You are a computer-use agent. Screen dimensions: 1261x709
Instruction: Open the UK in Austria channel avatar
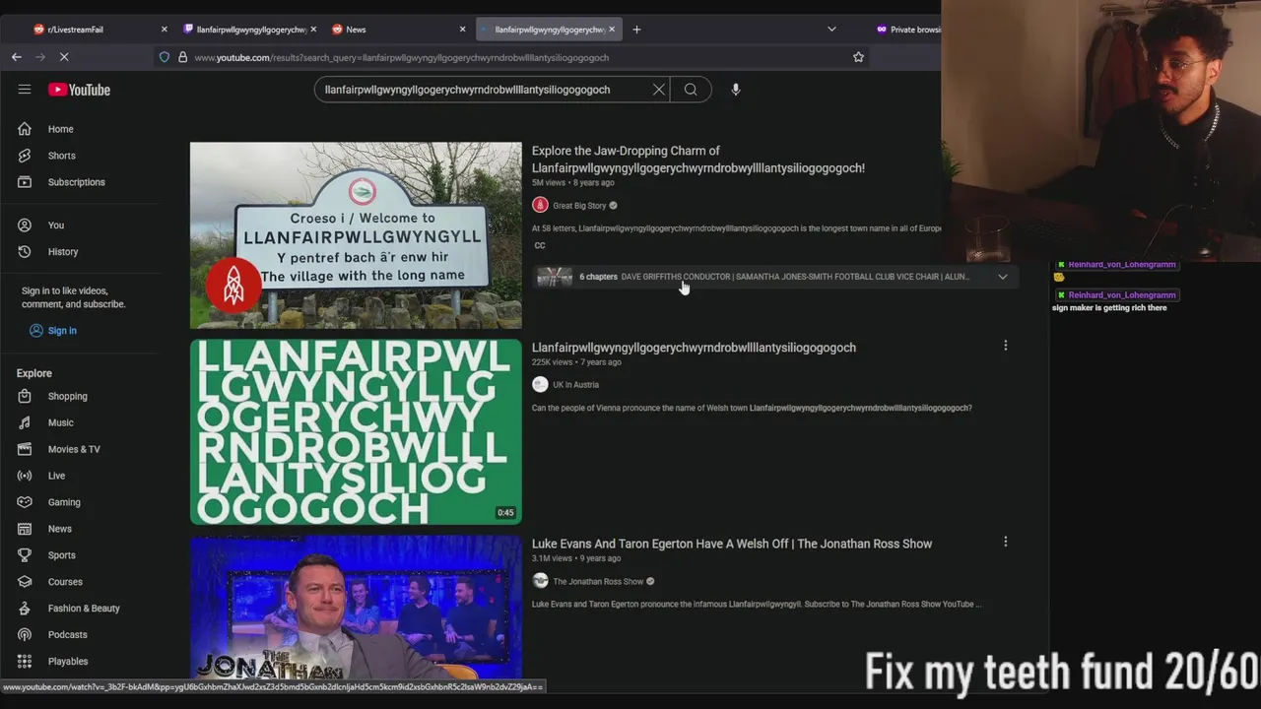pos(540,385)
